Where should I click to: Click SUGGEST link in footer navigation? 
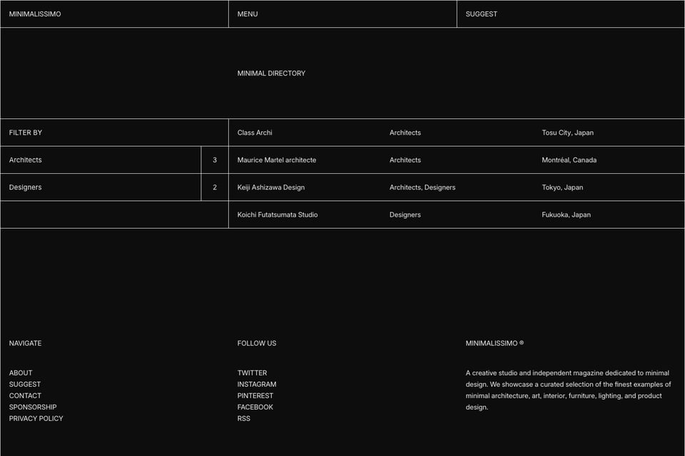point(25,384)
